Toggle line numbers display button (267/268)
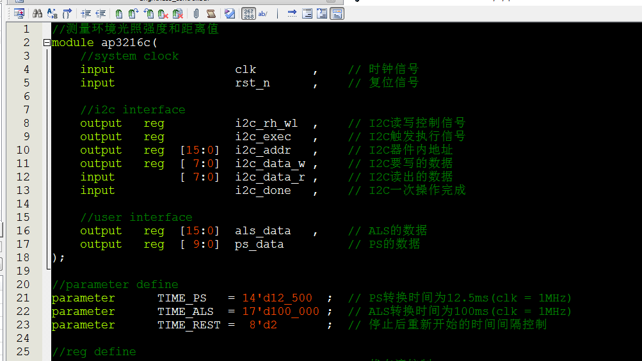 click(248, 13)
